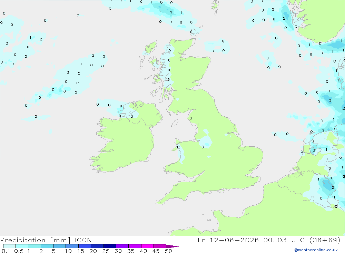Select the 2–5 mm legend color box
Viewport: 345px width, 253px height.
pos(47,246)
